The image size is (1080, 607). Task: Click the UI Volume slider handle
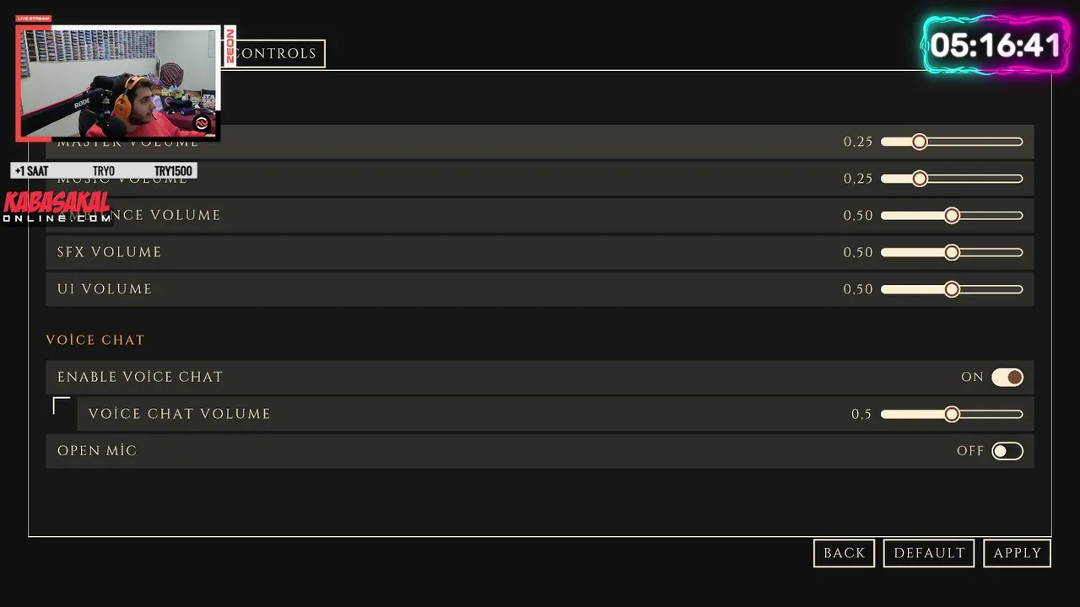pyautogui.click(x=952, y=289)
